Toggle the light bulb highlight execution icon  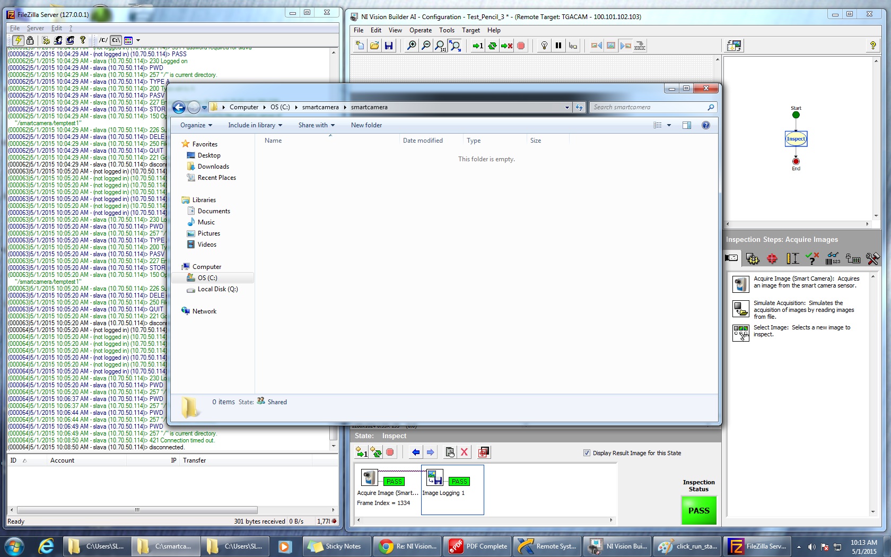(x=544, y=46)
